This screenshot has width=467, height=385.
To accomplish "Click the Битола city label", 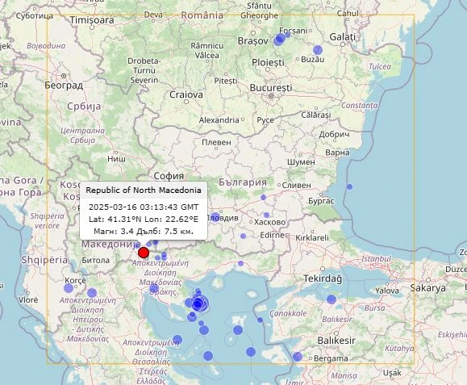I will (96, 260).
